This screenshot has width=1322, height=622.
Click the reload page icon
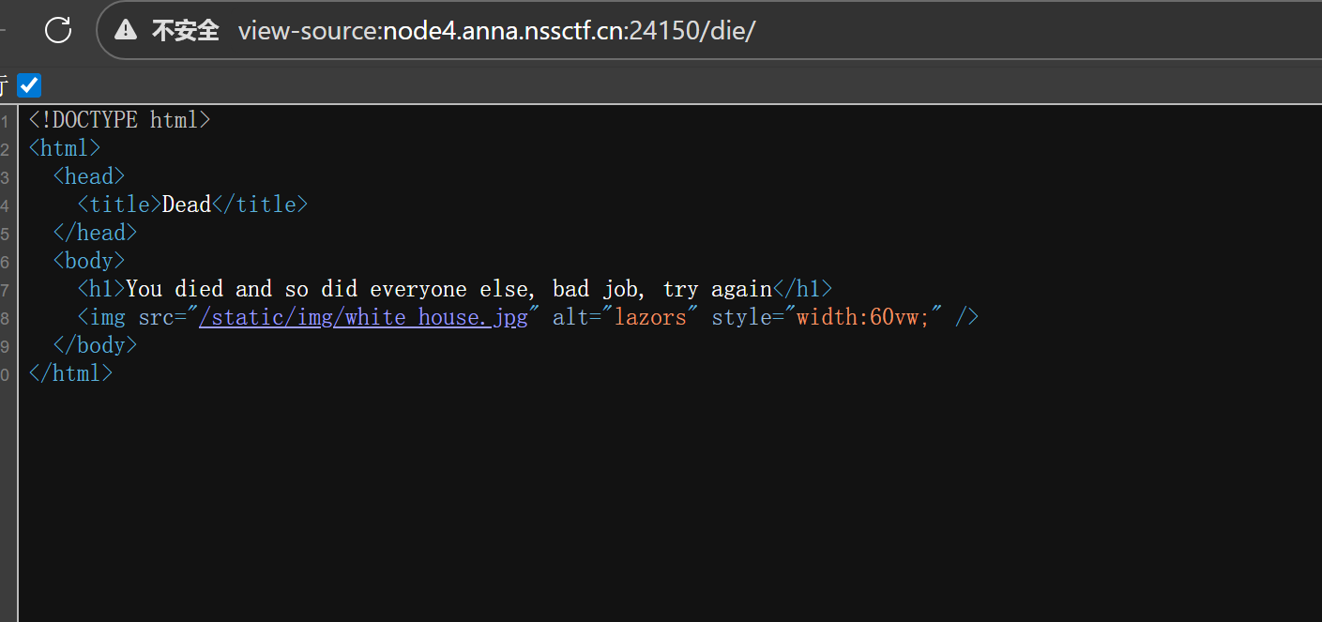[x=58, y=30]
